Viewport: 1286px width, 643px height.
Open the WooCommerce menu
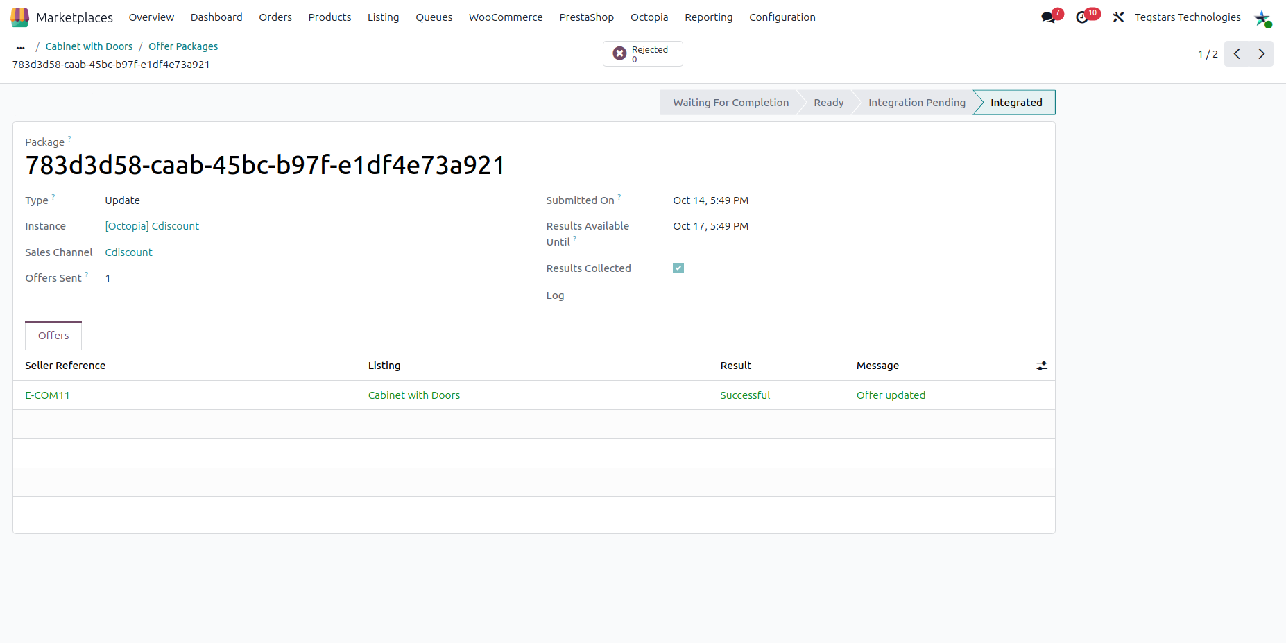pyautogui.click(x=506, y=17)
